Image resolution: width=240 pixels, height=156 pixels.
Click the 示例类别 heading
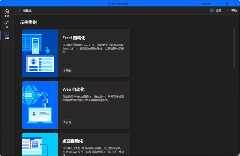pyautogui.click(x=28, y=22)
